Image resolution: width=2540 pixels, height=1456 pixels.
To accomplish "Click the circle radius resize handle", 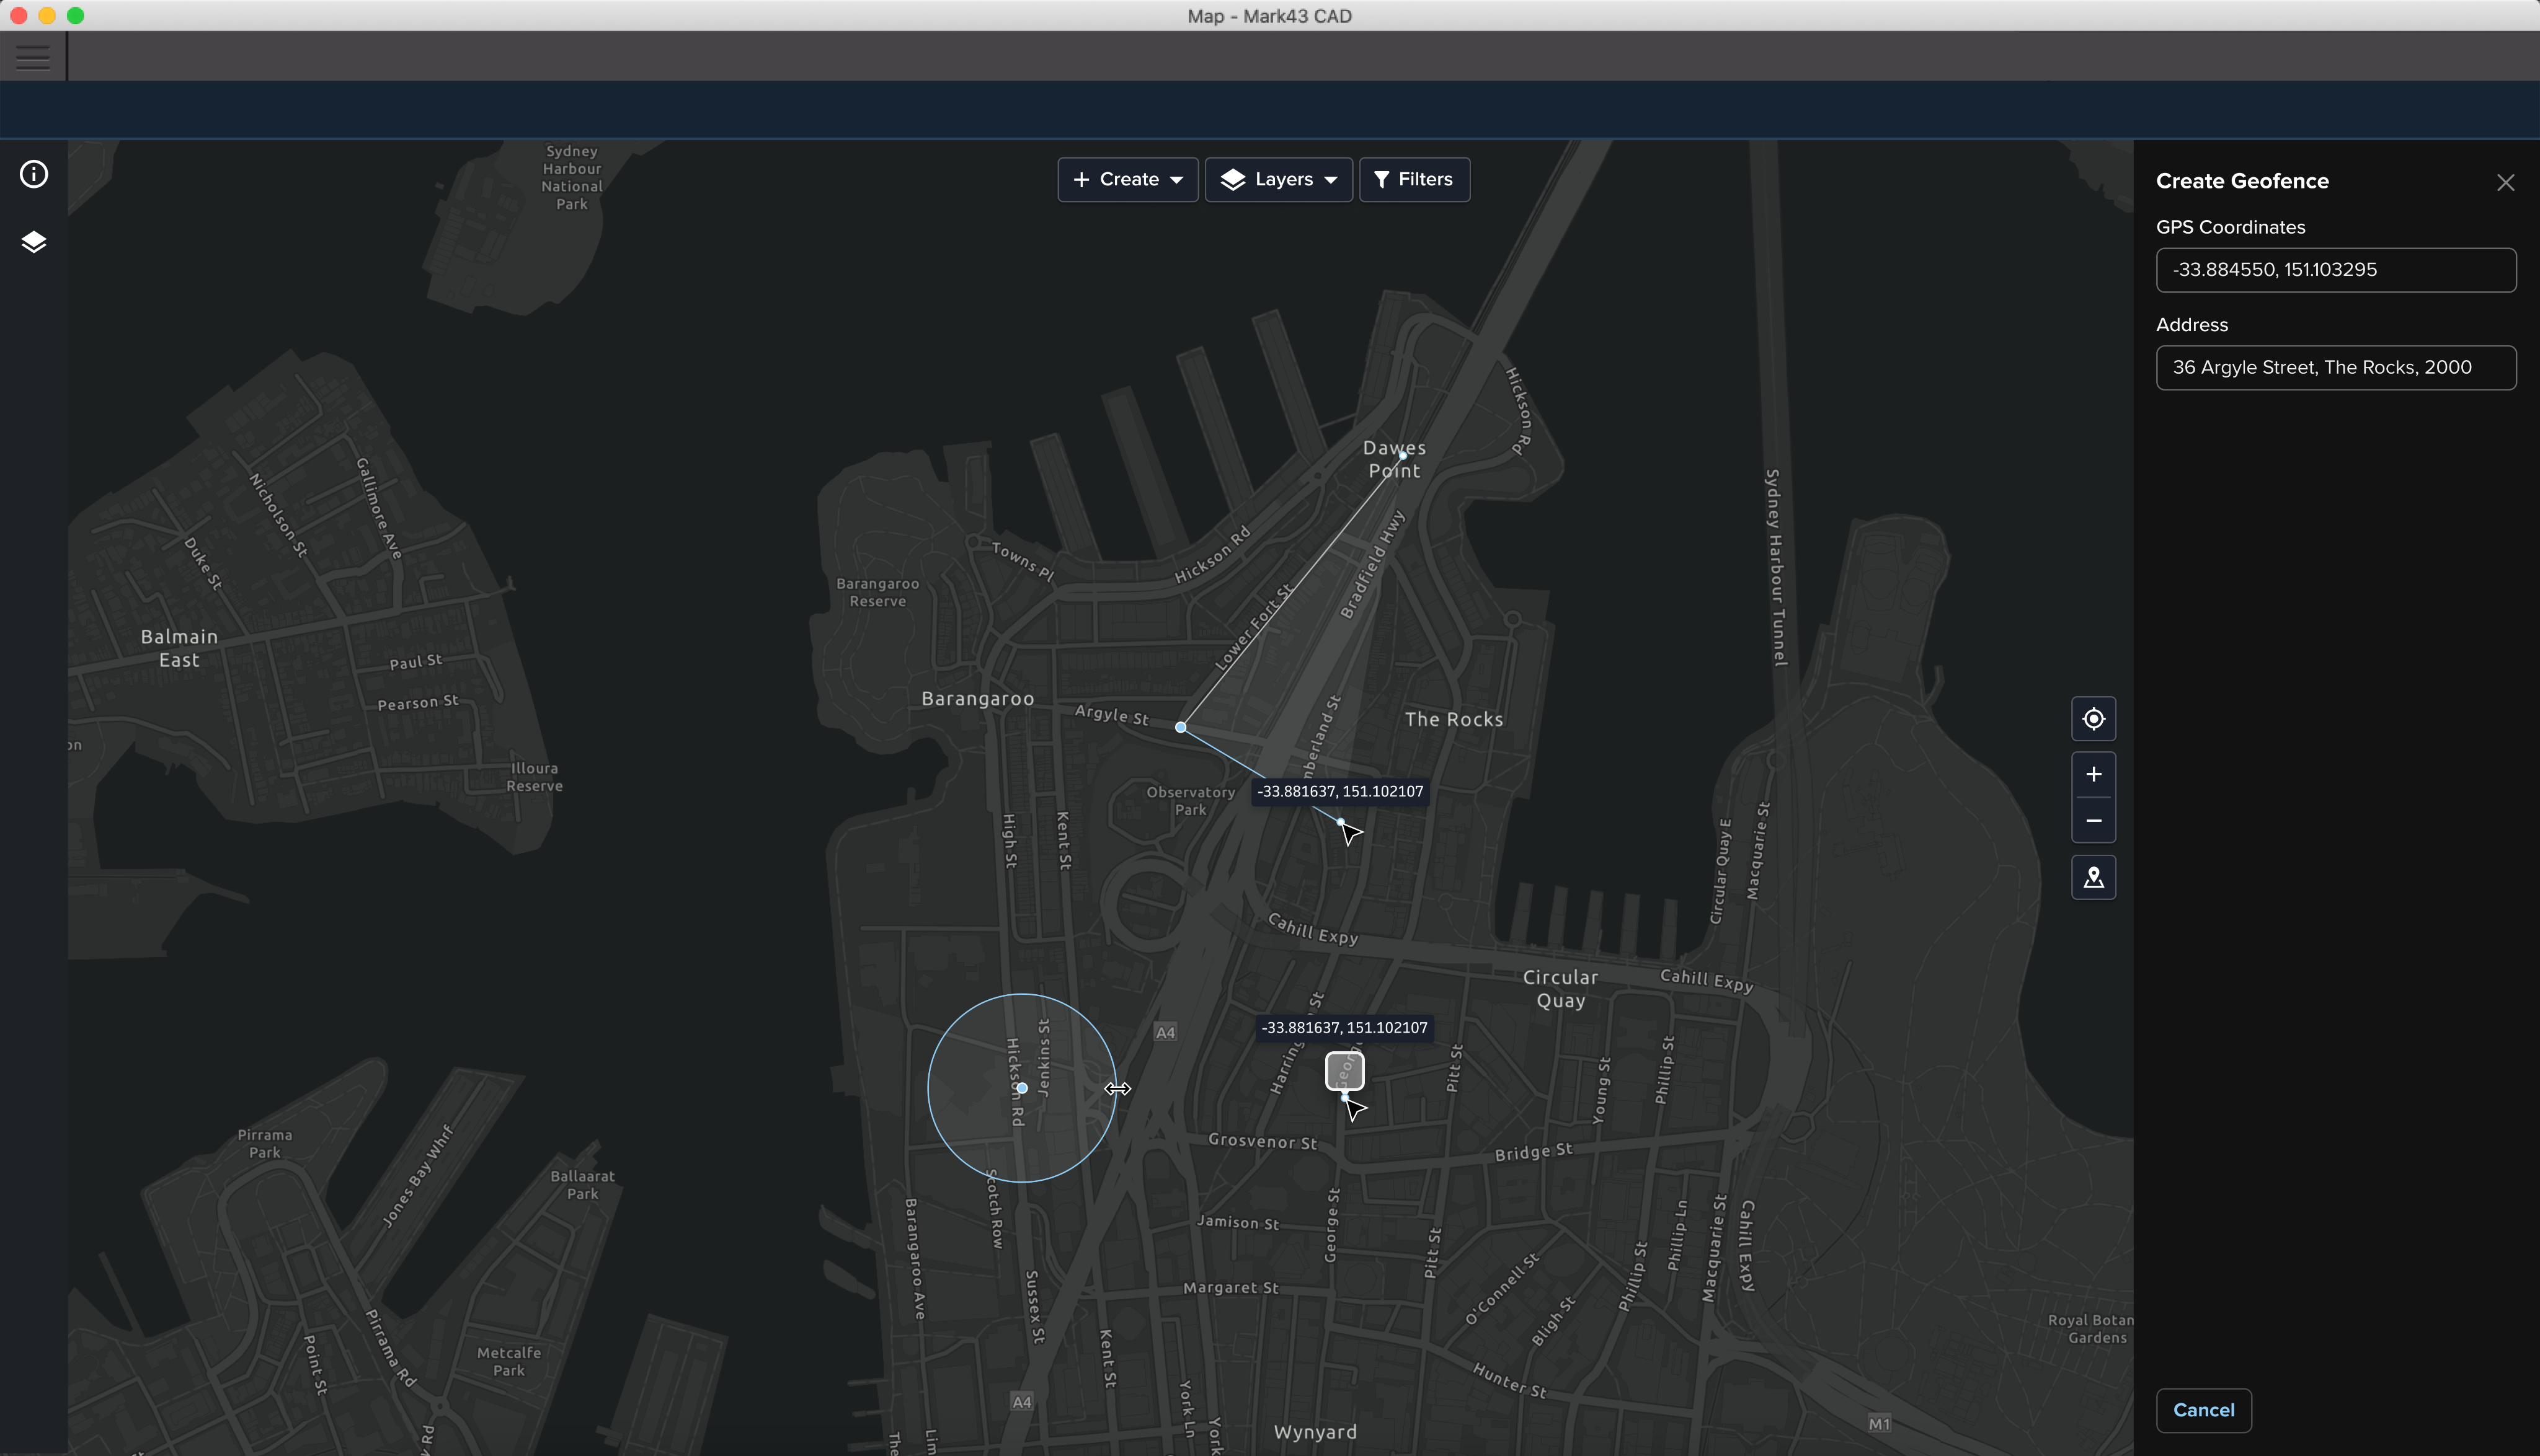I will click(x=1117, y=1088).
